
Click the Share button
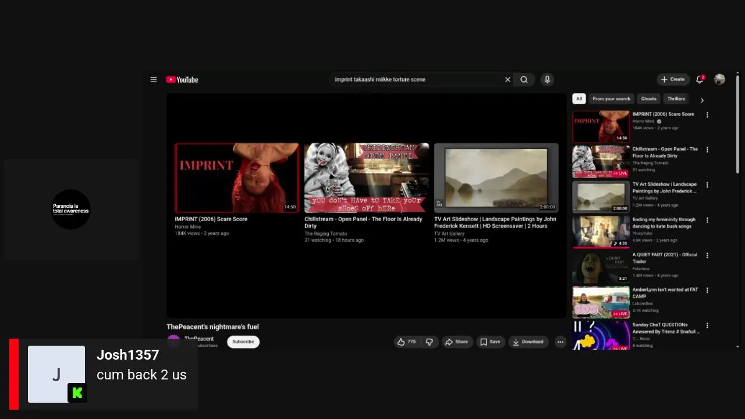[456, 342]
